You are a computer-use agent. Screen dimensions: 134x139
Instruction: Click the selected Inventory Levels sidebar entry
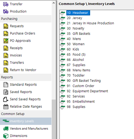click(x=26, y=121)
